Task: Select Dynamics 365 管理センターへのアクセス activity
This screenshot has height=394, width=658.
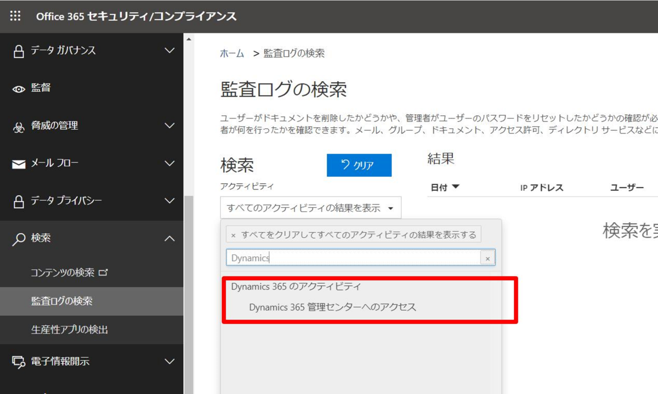Action: tap(332, 307)
